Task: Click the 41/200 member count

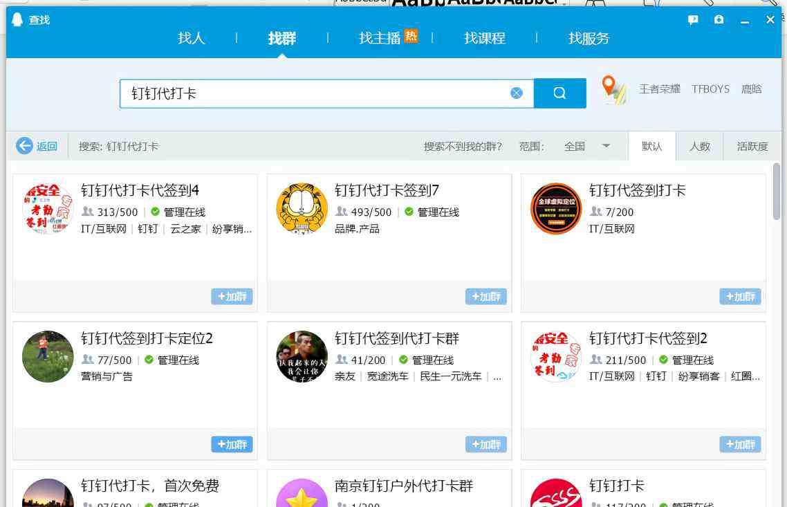Action: point(368,360)
